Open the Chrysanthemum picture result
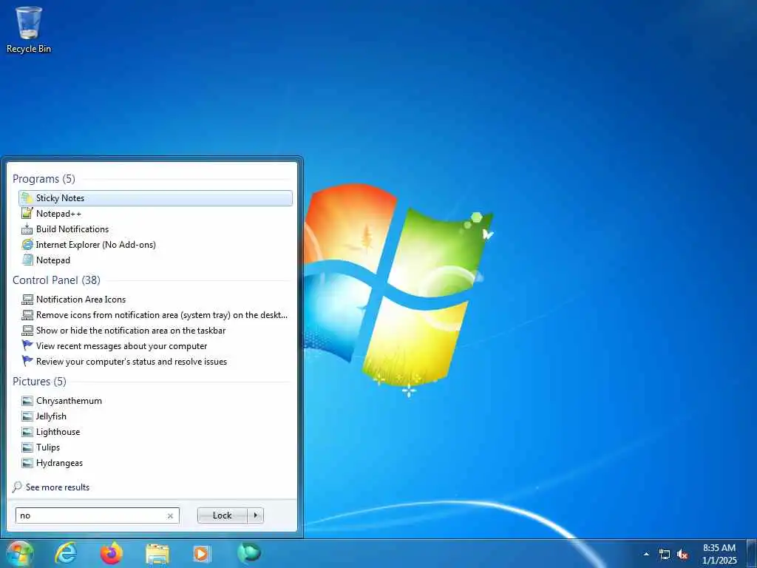The width and height of the screenshot is (757, 568). coord(155,401)
